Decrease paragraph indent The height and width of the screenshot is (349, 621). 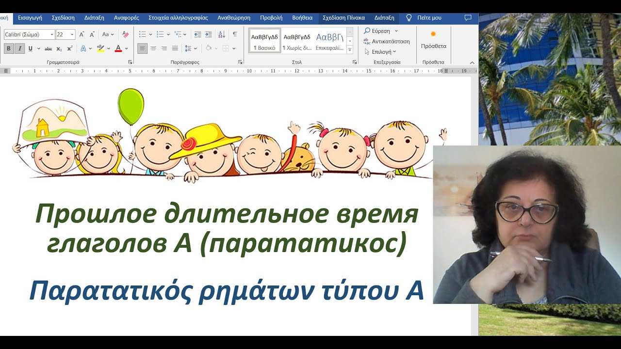click(197, 34)
